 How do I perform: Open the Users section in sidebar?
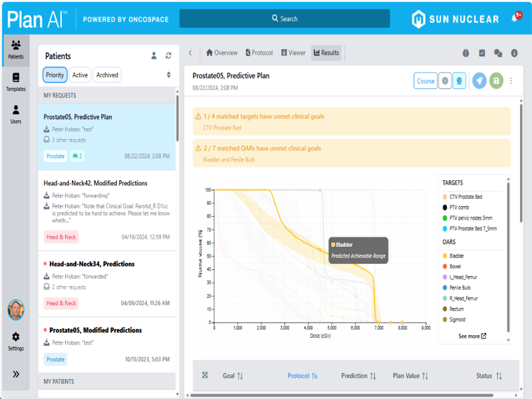[x=16, y=114]
